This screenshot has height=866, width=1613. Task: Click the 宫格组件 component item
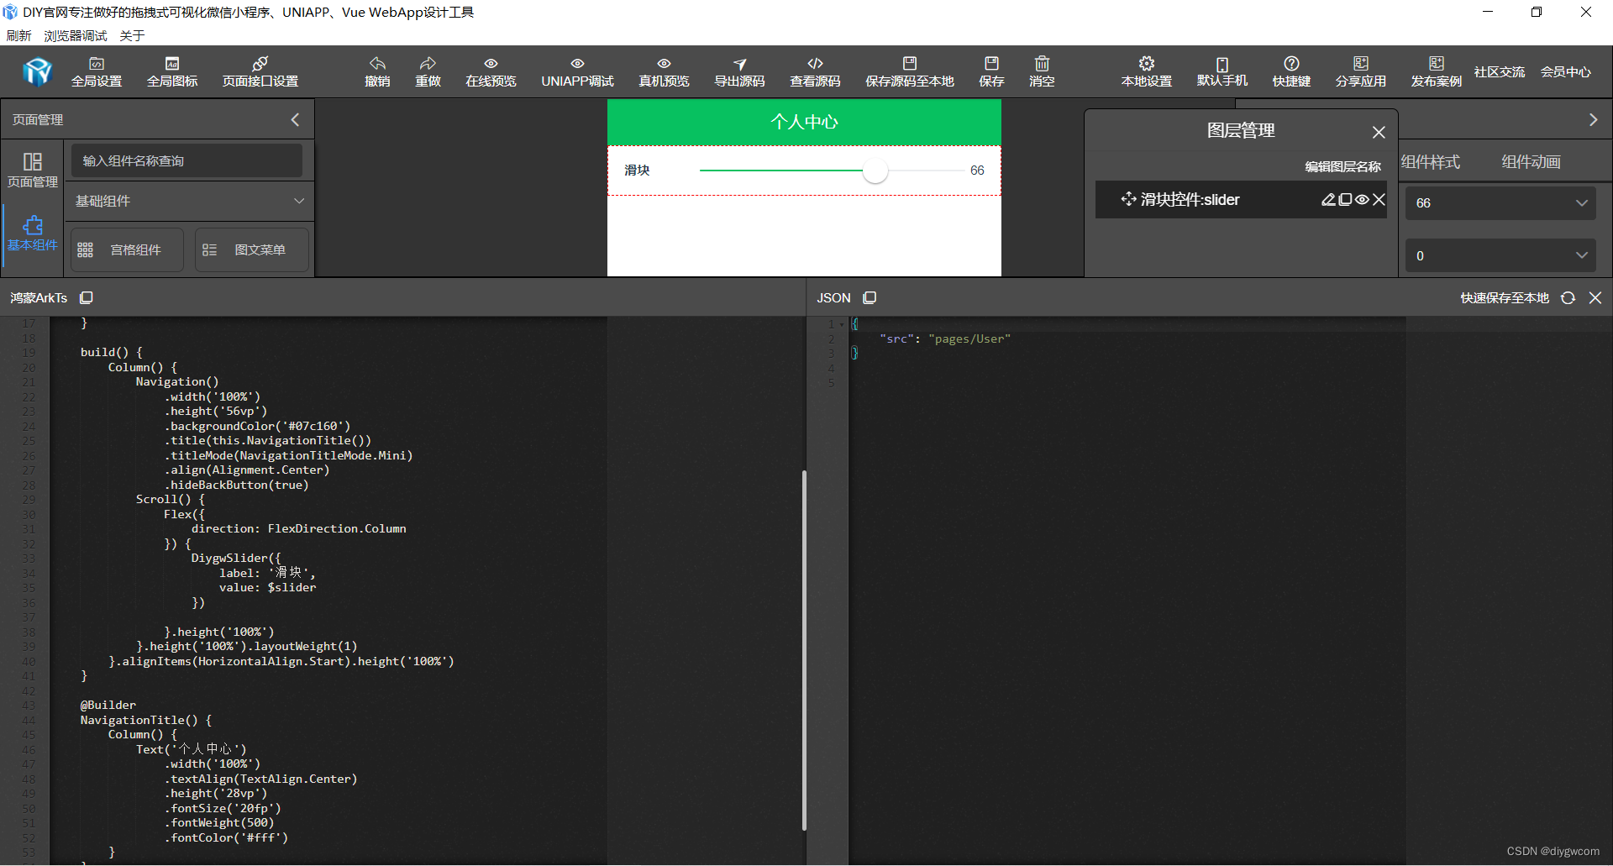point(126,249)
